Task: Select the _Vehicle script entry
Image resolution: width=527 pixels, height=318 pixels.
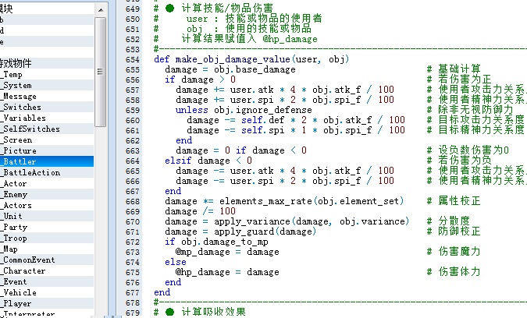Action: coord(47,292)
